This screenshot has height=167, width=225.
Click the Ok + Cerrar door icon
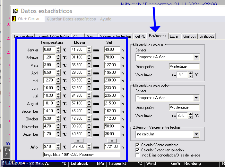(x=14, y=19)
